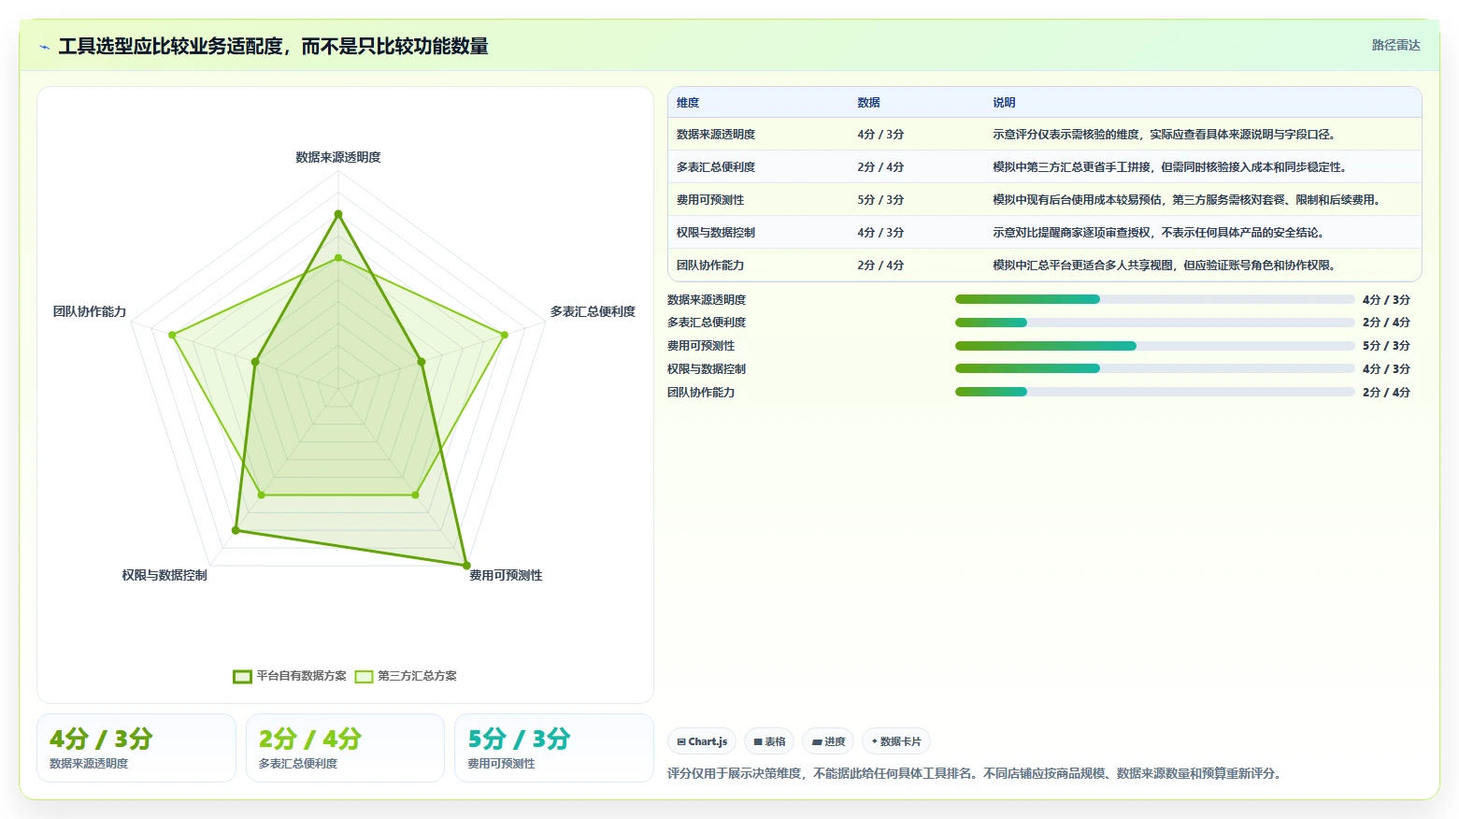Image resolution: width=1459 pixels, height=819 pixels.
Task: Click the 团队协作能力 radar axis label
Action: click(90, 311)
